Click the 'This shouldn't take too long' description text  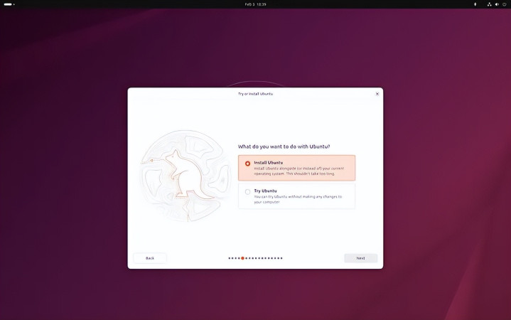(x=311, y=174)
